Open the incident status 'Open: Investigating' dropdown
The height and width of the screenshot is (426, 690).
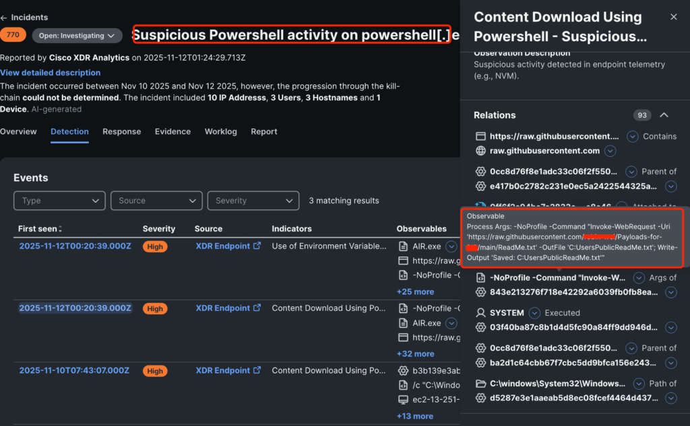(75, 36)
